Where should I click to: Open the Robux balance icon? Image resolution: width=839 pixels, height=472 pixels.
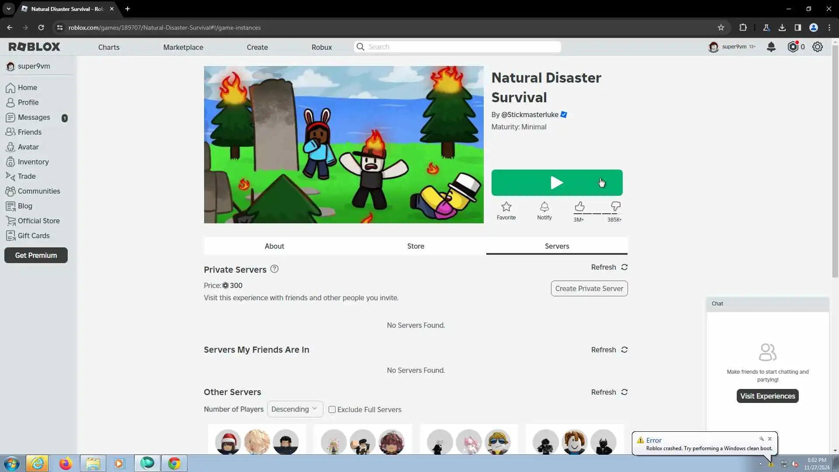pos(793,47)
